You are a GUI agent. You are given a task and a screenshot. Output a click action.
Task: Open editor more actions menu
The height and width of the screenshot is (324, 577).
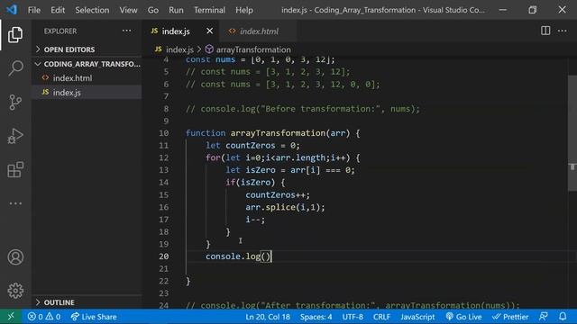pos(562,31)
